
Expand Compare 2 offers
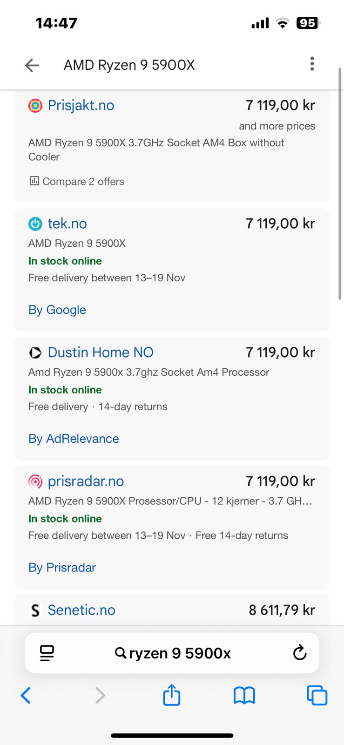click(77, 182)
